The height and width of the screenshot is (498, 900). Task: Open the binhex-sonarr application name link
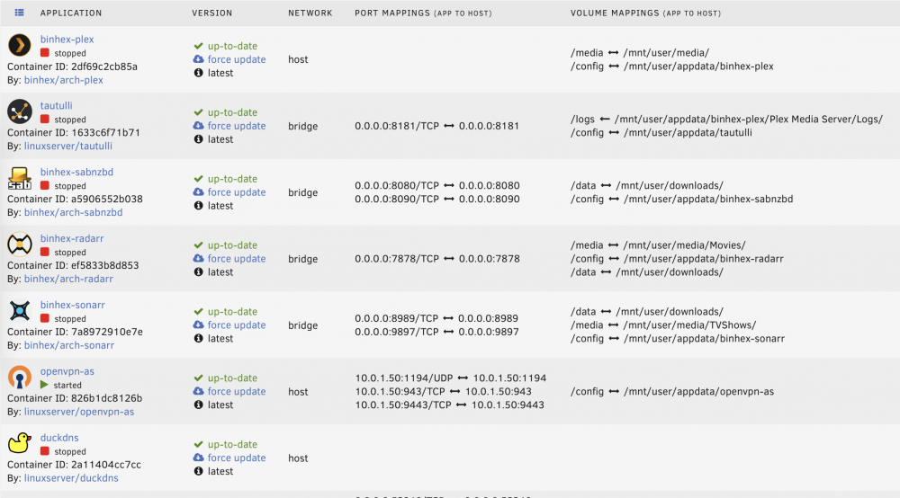(73, 305)
